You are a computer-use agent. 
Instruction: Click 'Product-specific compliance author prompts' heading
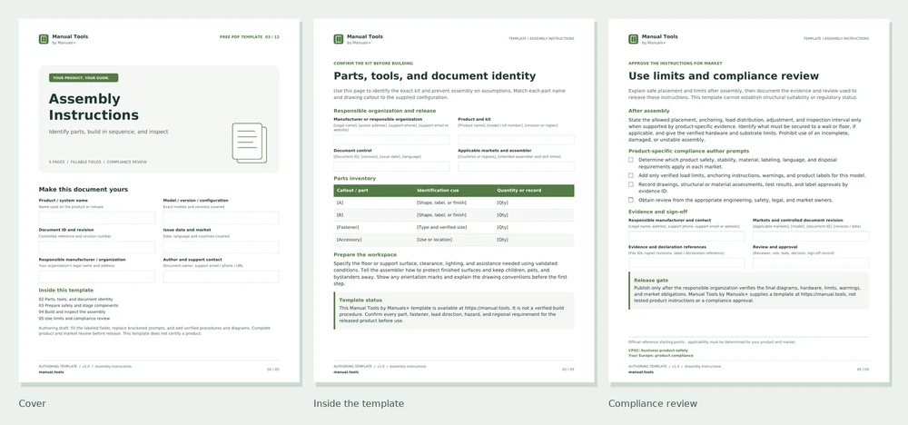pos(688,151)
